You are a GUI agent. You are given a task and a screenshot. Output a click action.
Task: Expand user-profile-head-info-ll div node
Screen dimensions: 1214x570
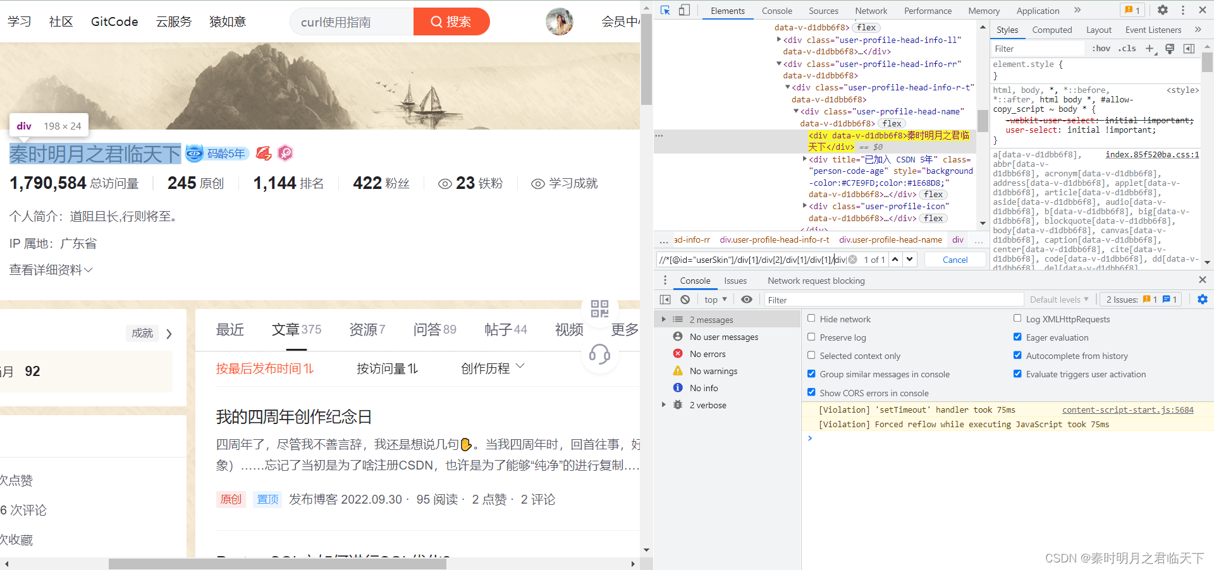779,39
